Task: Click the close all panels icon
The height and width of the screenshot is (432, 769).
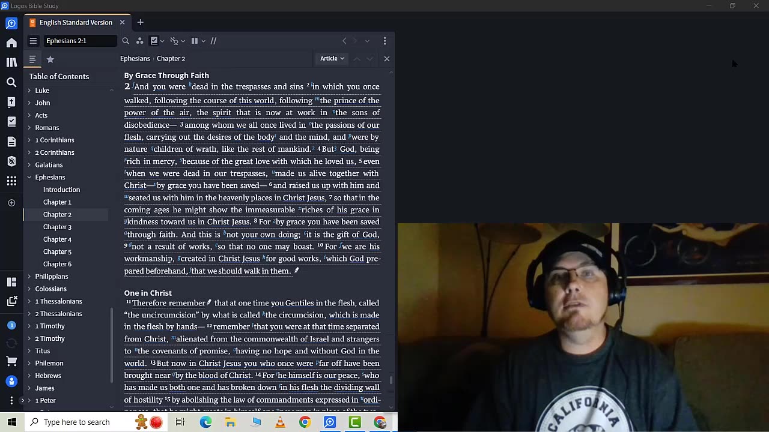Action: (x=11, y=301)
